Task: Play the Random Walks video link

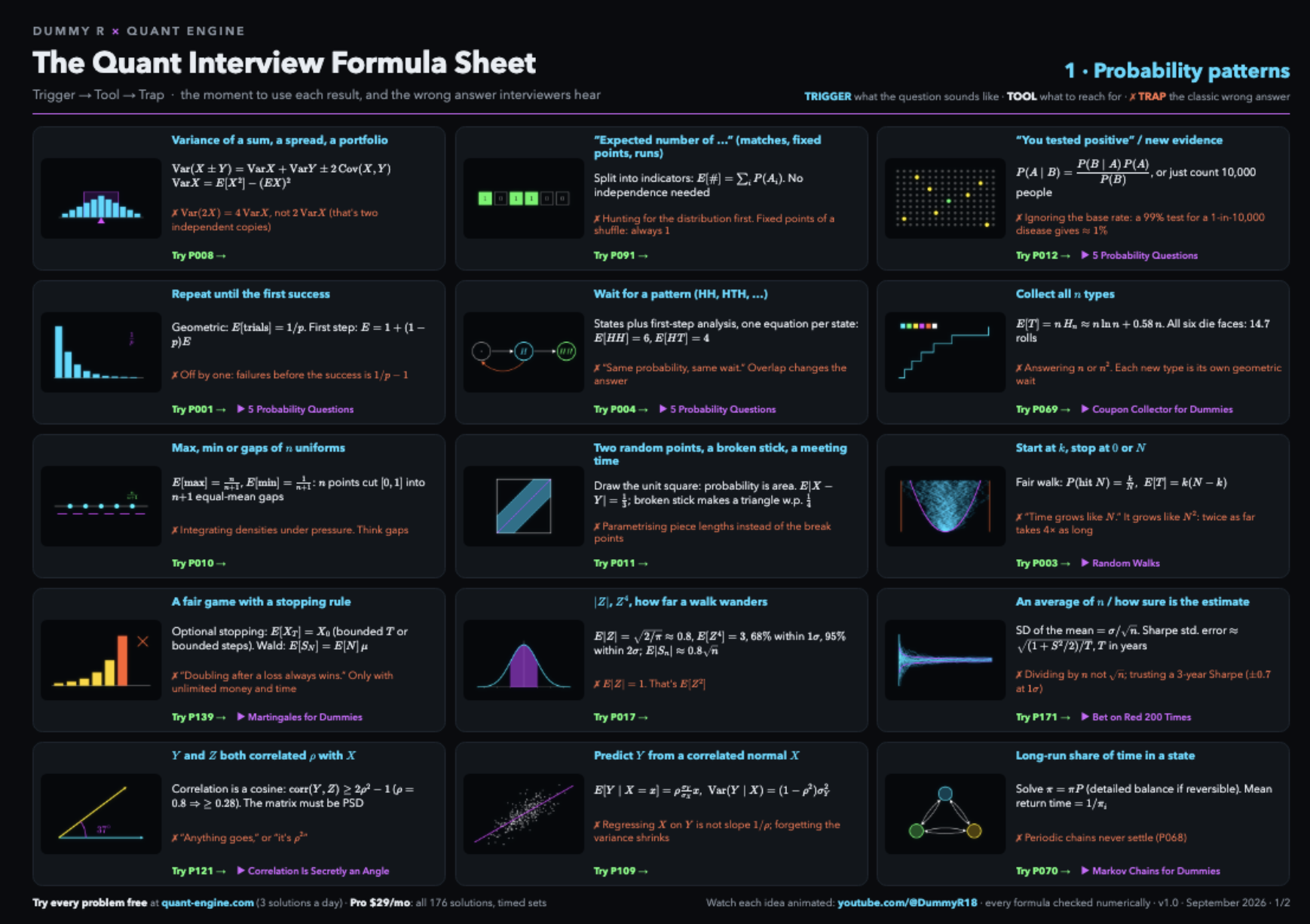Action: (1120, 563)
